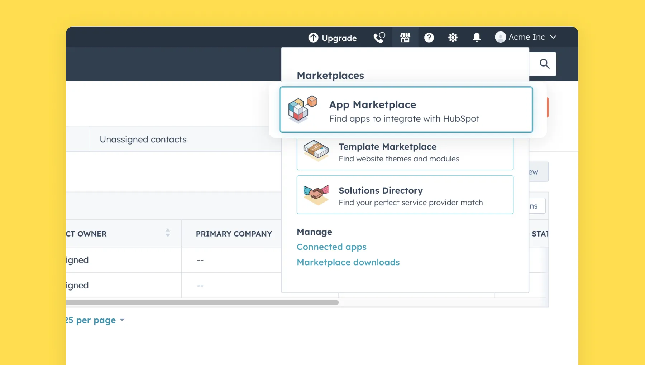645x365 pixels.
Task: Open the 25 per page dropdown
Action: click(95, 320)
